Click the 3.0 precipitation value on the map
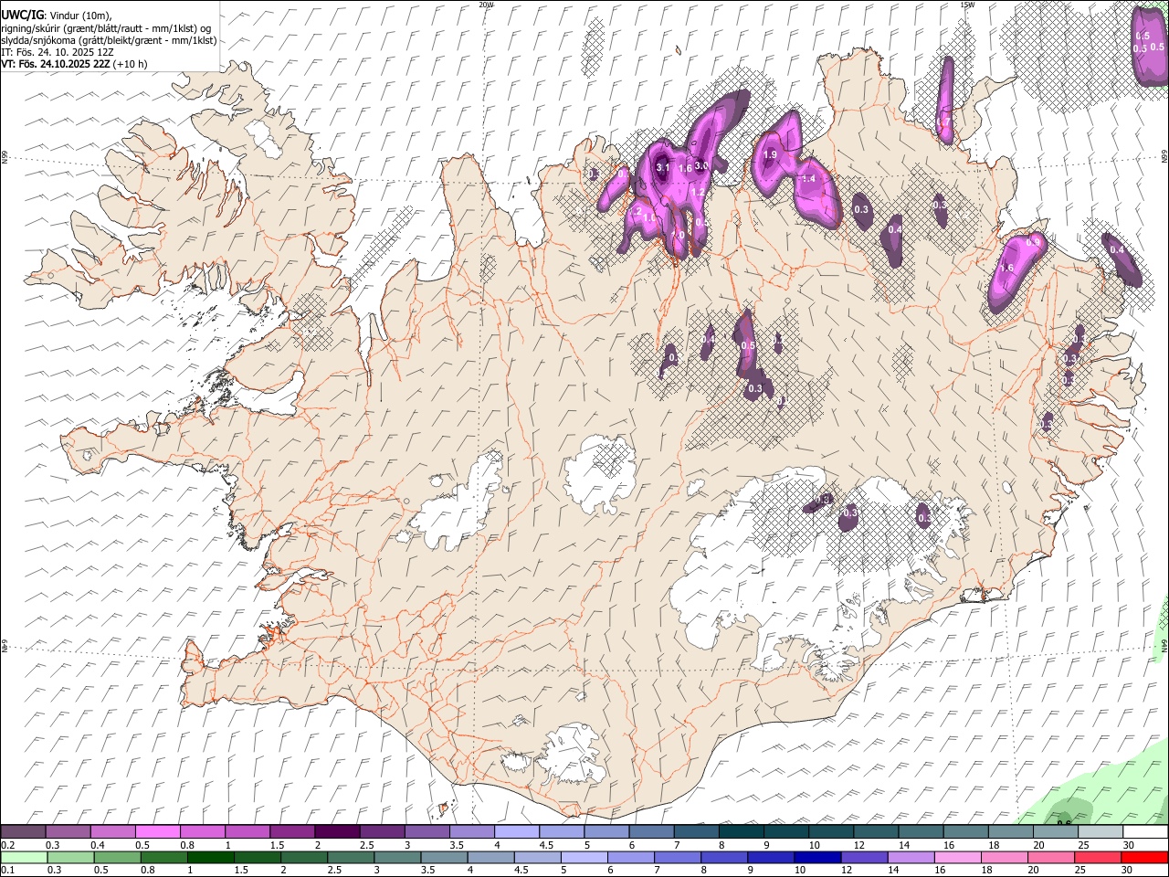Screen dimensions: 1169x877 701,166
